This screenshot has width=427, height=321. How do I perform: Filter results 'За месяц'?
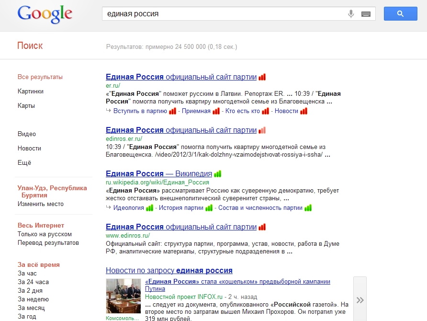coord(31,308)
